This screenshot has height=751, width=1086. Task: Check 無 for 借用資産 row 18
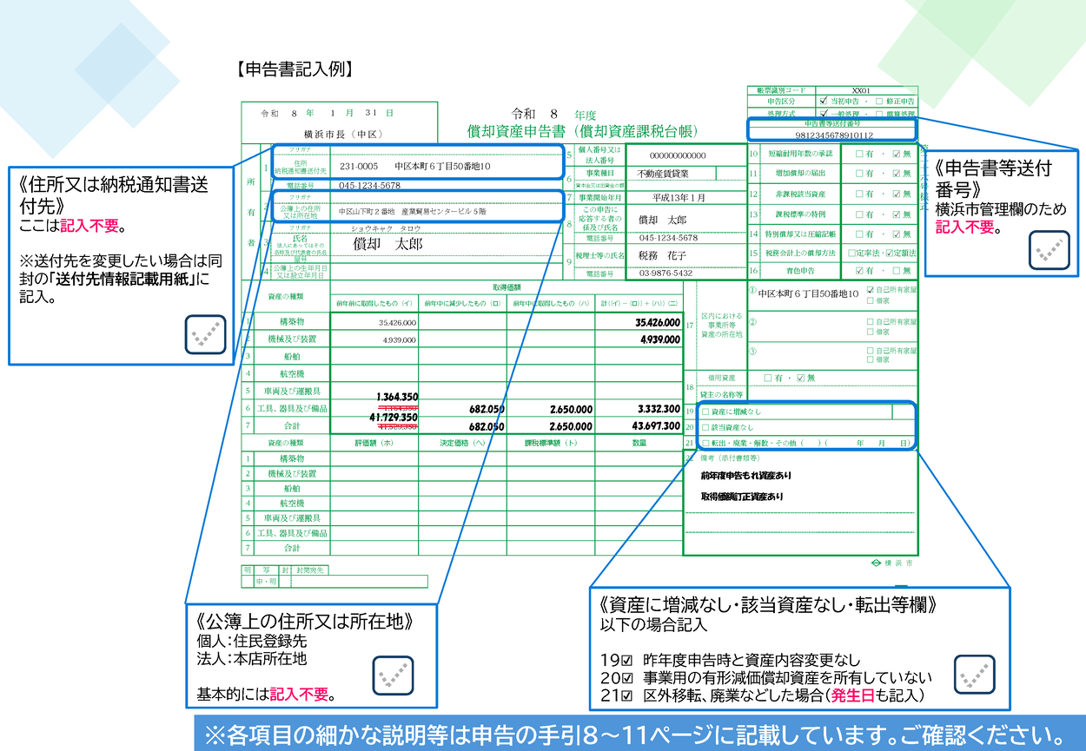click(800, 379)
